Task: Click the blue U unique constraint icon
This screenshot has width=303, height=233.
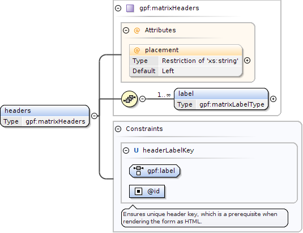Action: pyautogui.click(x=136, y=150)
